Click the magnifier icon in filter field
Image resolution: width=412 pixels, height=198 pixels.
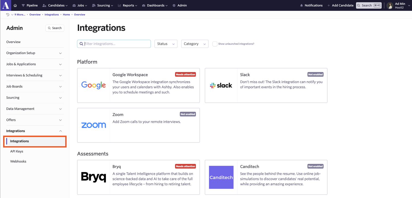[81, 44]
